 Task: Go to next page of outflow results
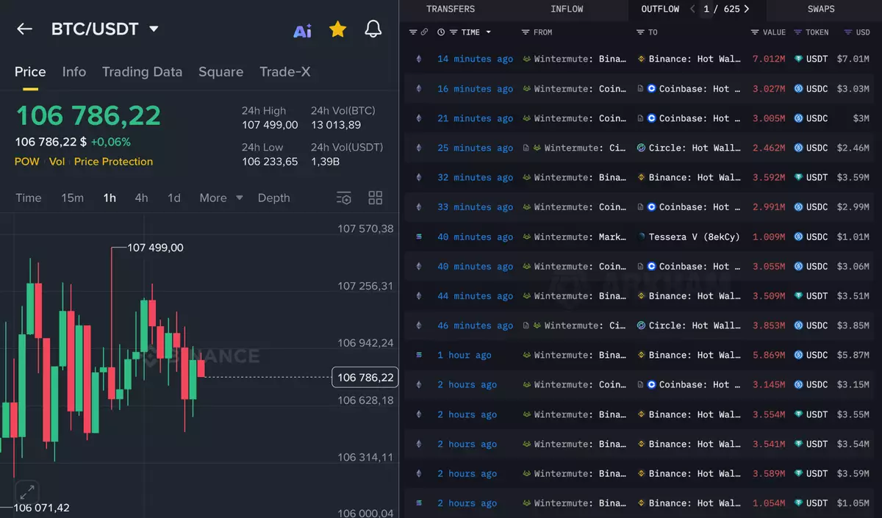pos(747,9)
